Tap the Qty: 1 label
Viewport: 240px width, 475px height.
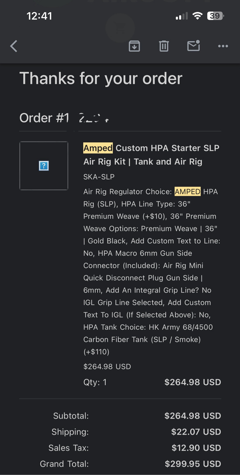click(95, 382)
